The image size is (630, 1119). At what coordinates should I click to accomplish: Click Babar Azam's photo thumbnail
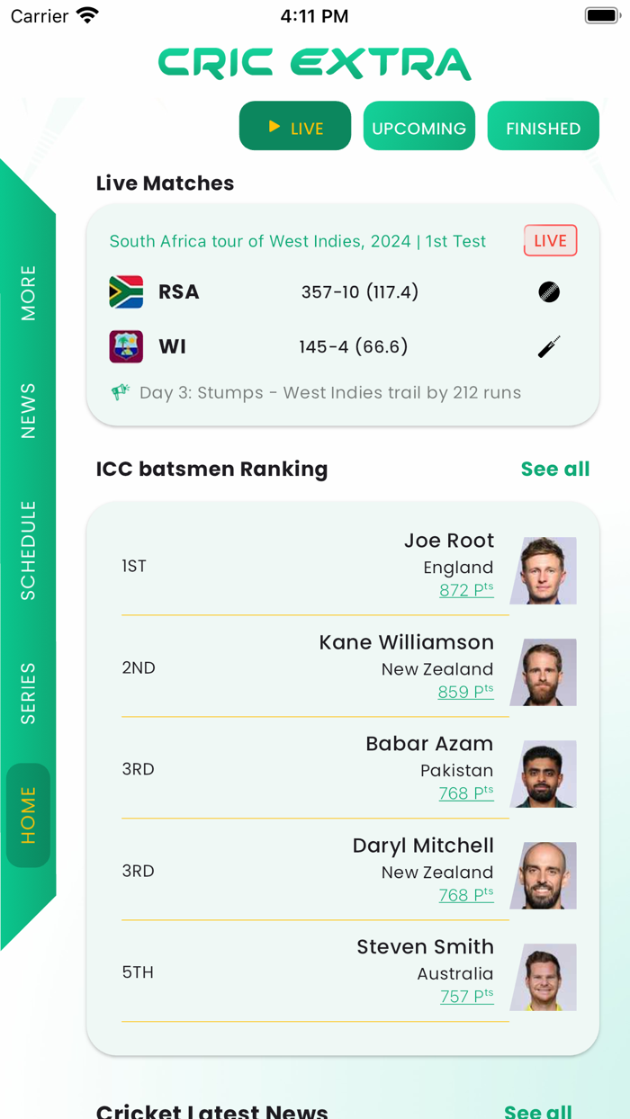(x=544, y=774)
